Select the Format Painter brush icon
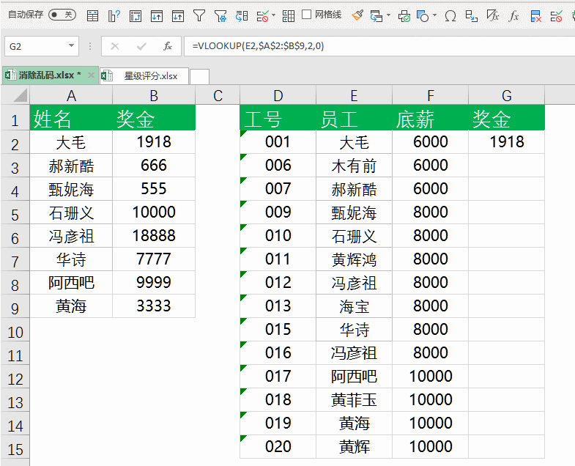Screen dimensions: 575x466 pyautogui.click(x=357, y=15)
